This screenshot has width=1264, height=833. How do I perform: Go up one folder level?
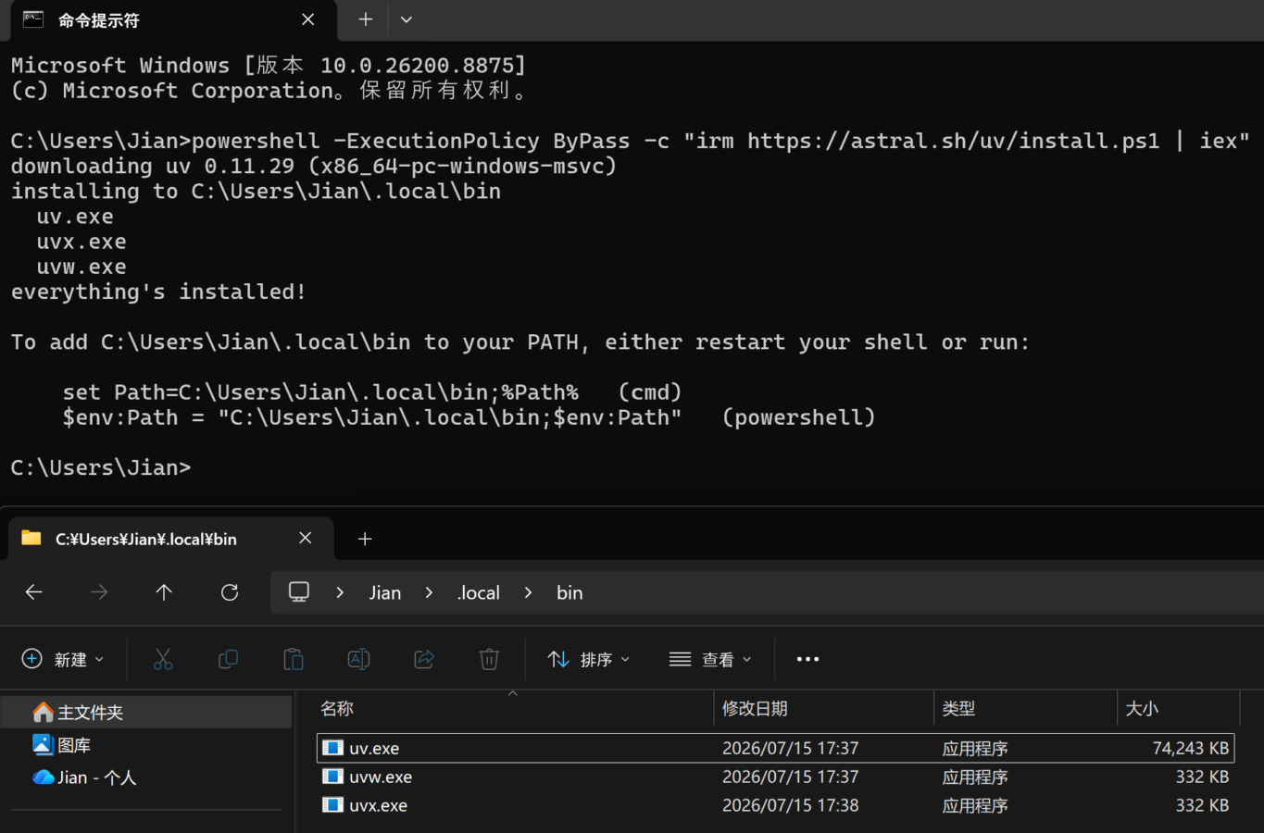coord(164,592)
